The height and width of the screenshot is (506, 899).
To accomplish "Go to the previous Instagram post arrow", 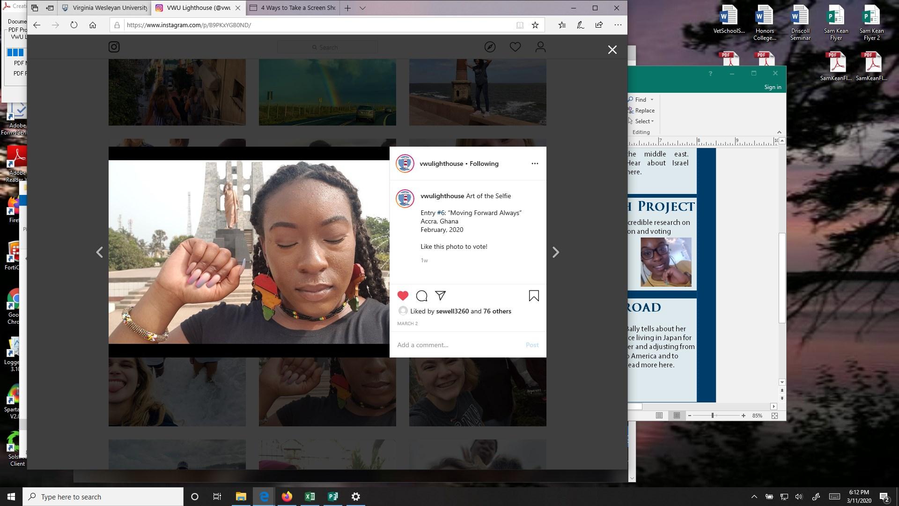I will click(x=99, y=253).
